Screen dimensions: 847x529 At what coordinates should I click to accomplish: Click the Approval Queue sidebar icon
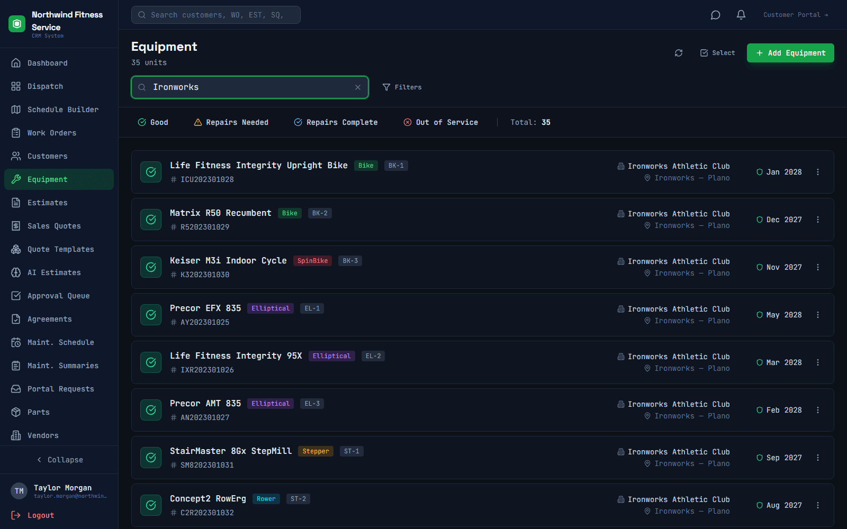[x=16, y=296]
